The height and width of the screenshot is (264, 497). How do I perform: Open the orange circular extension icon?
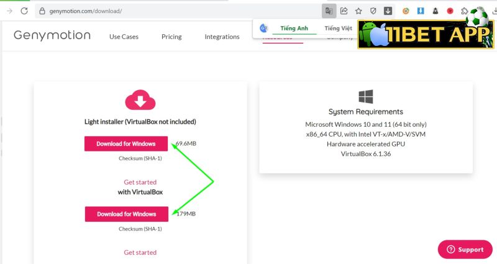(x=406, y=11)
